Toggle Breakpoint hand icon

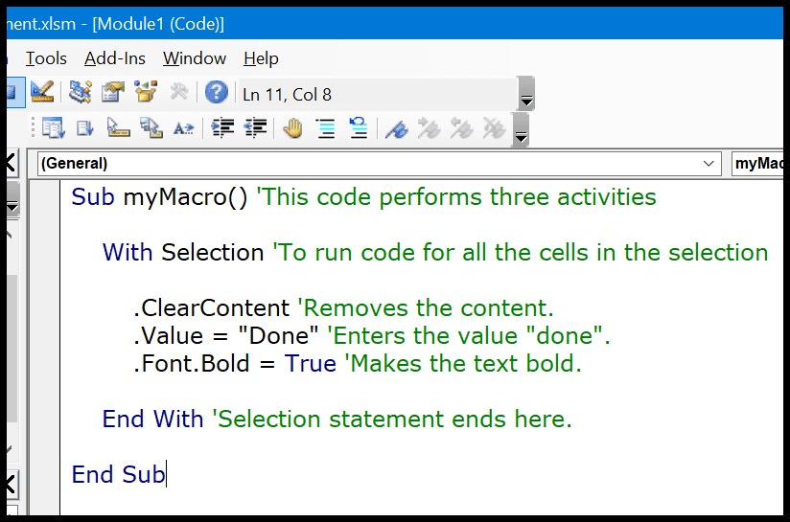tap(292, 128)
